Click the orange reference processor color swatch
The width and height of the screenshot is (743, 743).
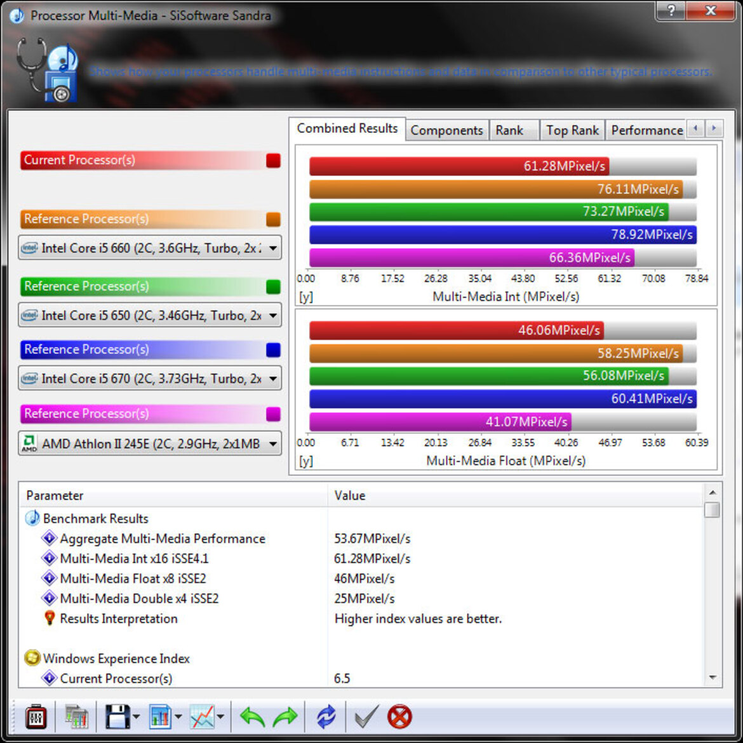point(274,219)
